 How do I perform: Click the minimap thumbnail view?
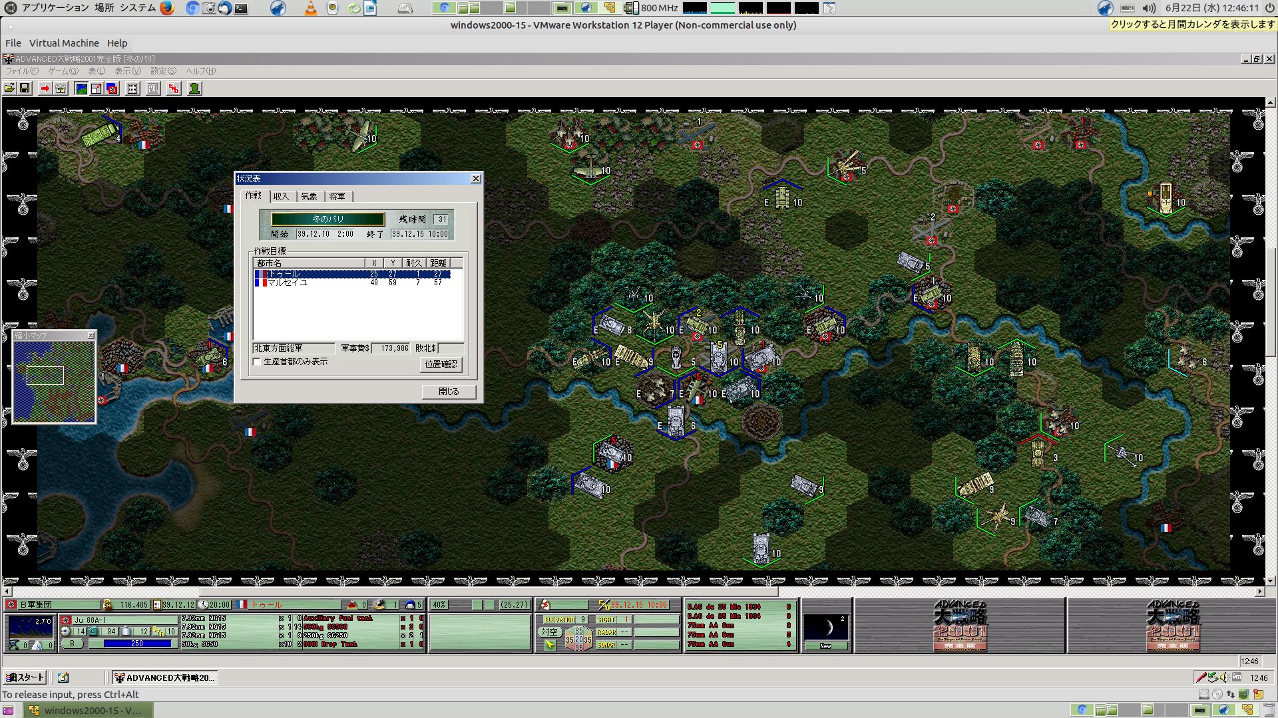click(54, 382)
